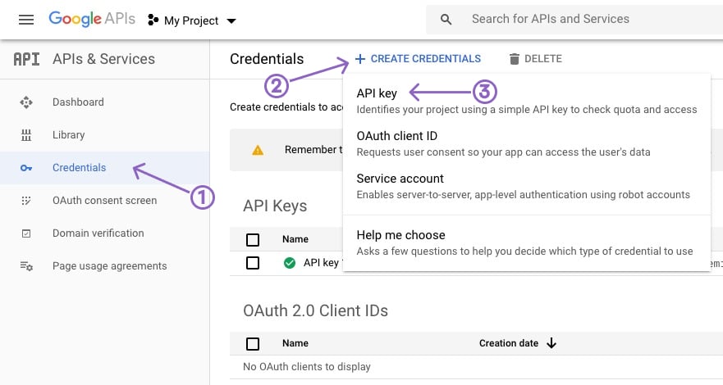The image size is (723, 385).
Task: Click the APIs & Services heading
Action: coord(103,59)
